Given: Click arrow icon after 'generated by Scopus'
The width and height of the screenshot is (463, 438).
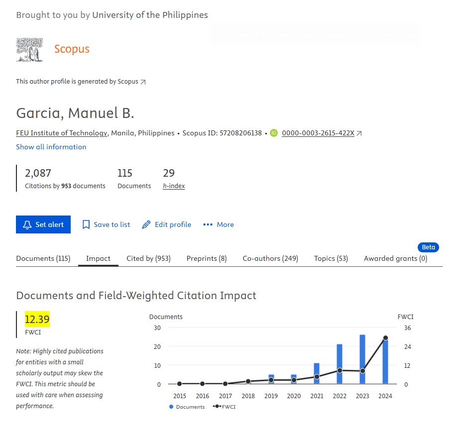Looking at the screenshot, I should click(144, 81).
